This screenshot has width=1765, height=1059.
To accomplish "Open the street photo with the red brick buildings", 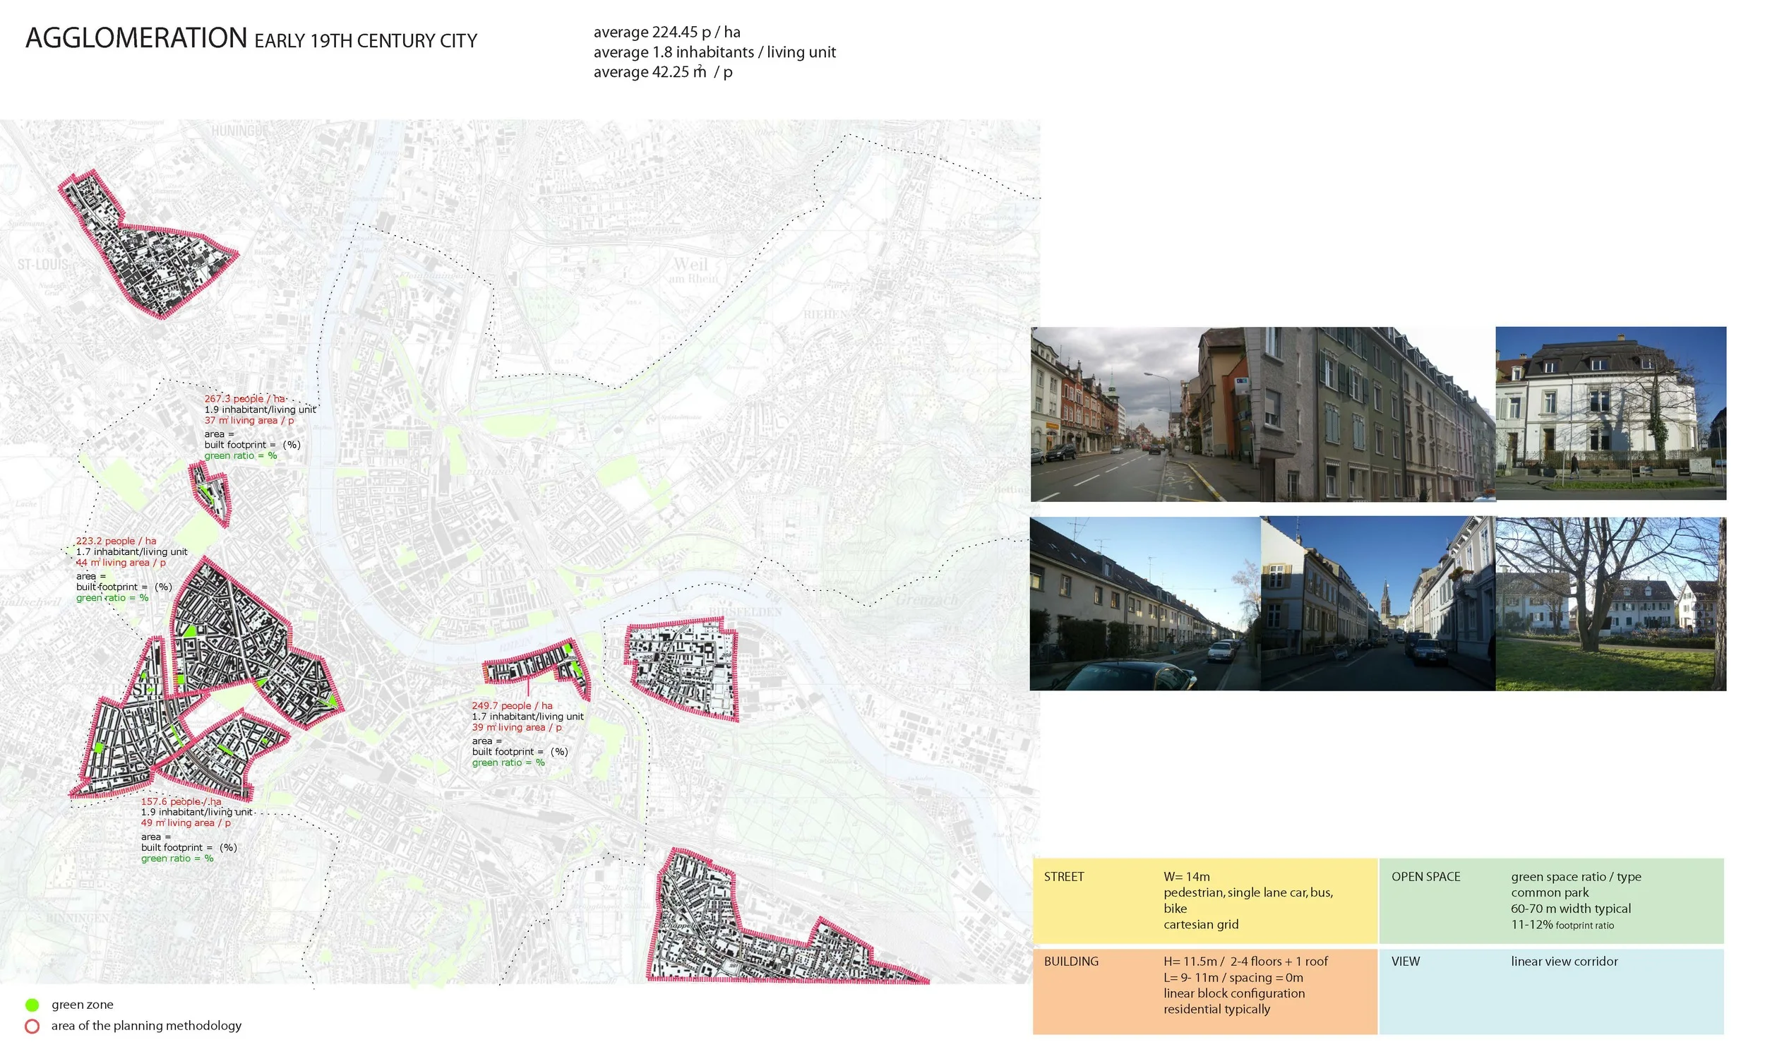I will pos(1144,414).
